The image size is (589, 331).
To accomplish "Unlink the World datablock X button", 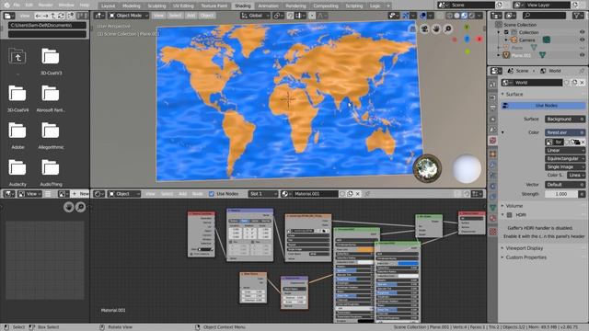I will click(583, 83).
